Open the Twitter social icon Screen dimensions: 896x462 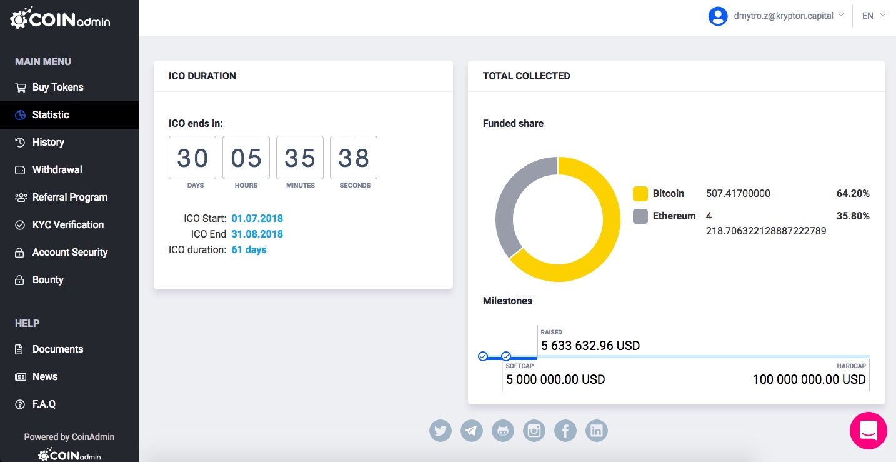[x=441, y=431]
